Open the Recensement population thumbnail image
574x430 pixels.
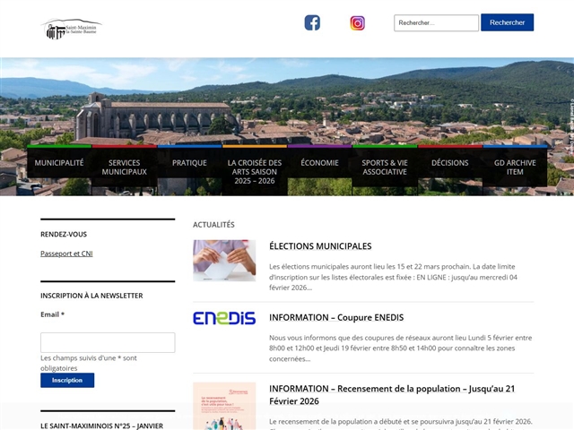click(224, 406)
